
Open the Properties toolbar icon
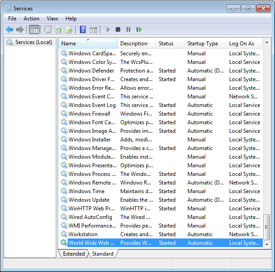coord(48,29)
